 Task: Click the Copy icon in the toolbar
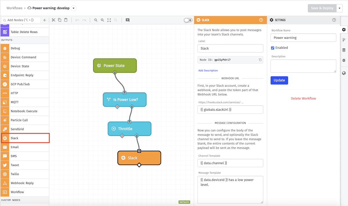pyautogui.click(x=60, y=20)
